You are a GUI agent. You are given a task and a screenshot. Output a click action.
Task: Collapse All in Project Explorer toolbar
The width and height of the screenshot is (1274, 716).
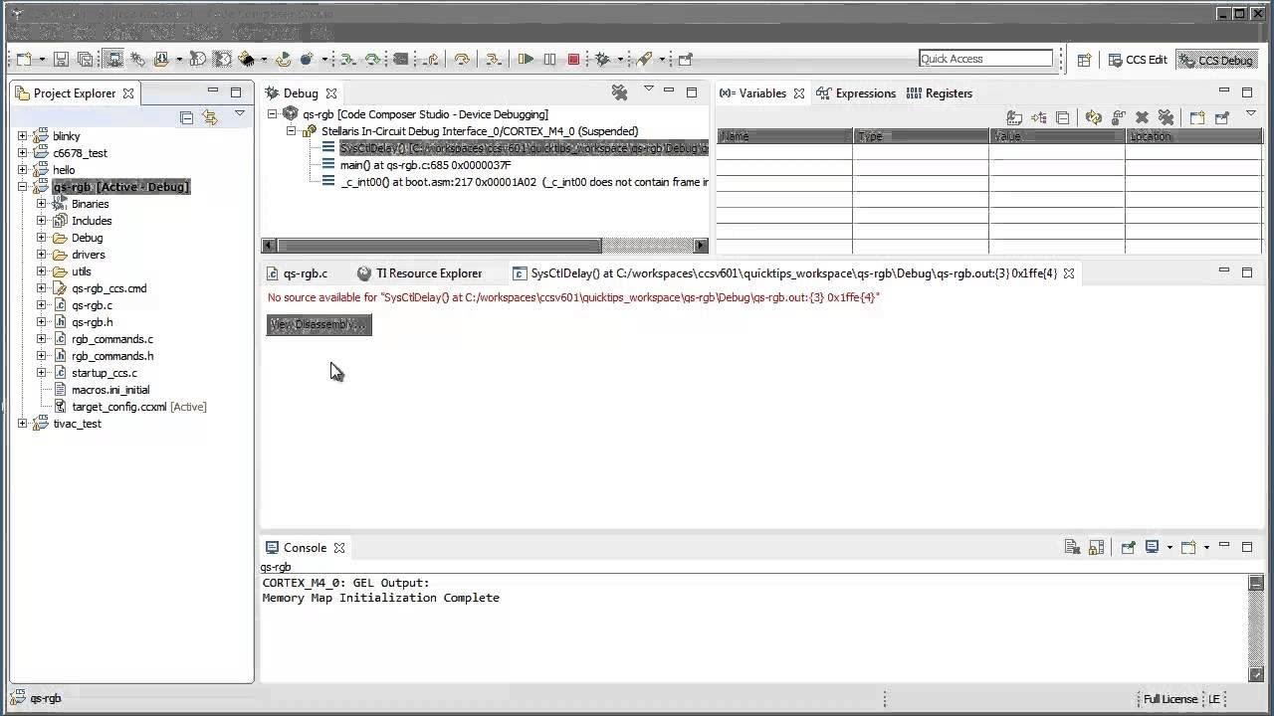[186, 117]
